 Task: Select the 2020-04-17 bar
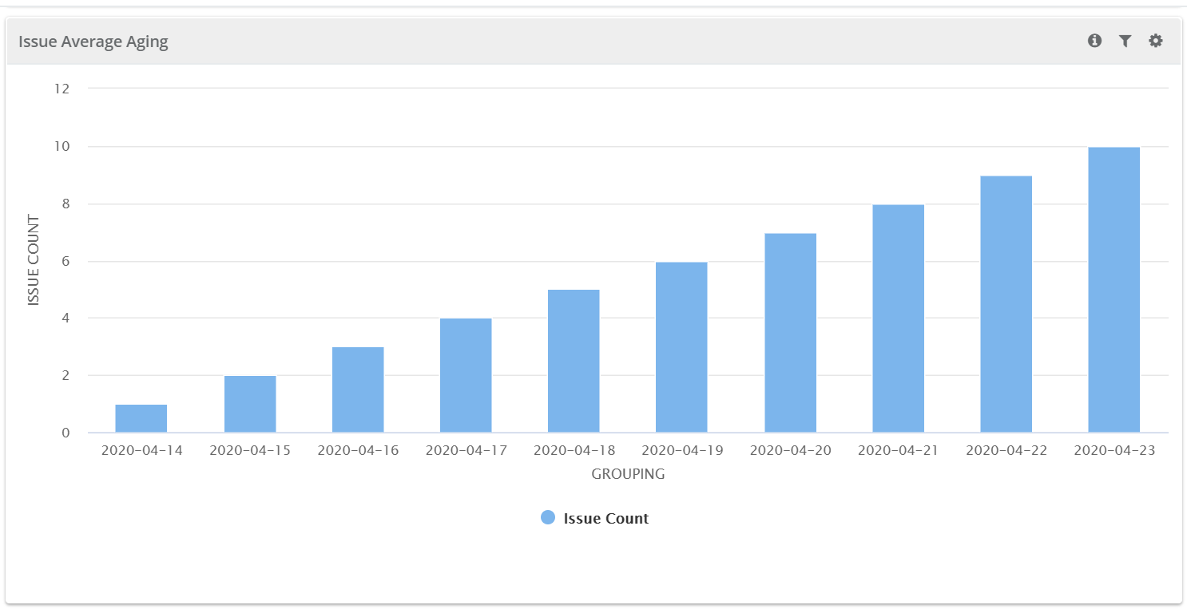pos(466,375)
